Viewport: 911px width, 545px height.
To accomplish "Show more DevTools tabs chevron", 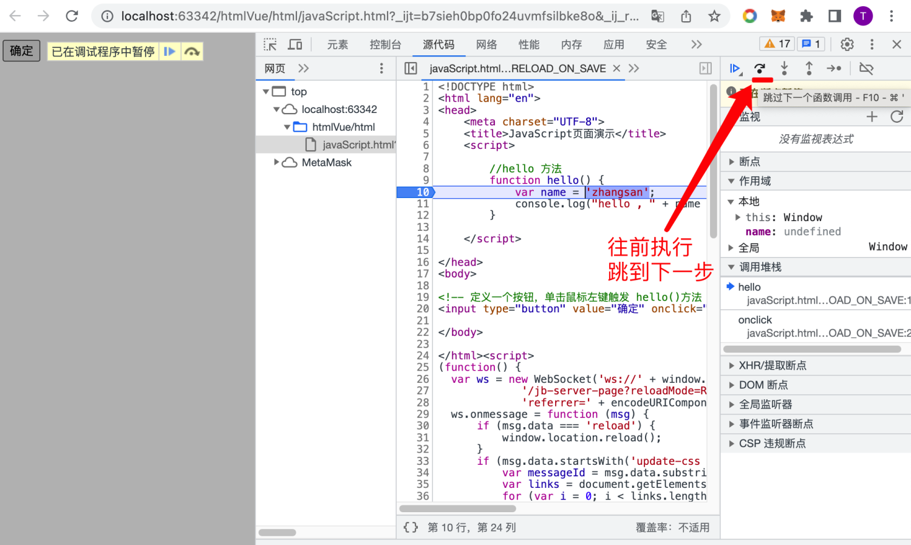I will pyautogui.click(x=697, y=44).
